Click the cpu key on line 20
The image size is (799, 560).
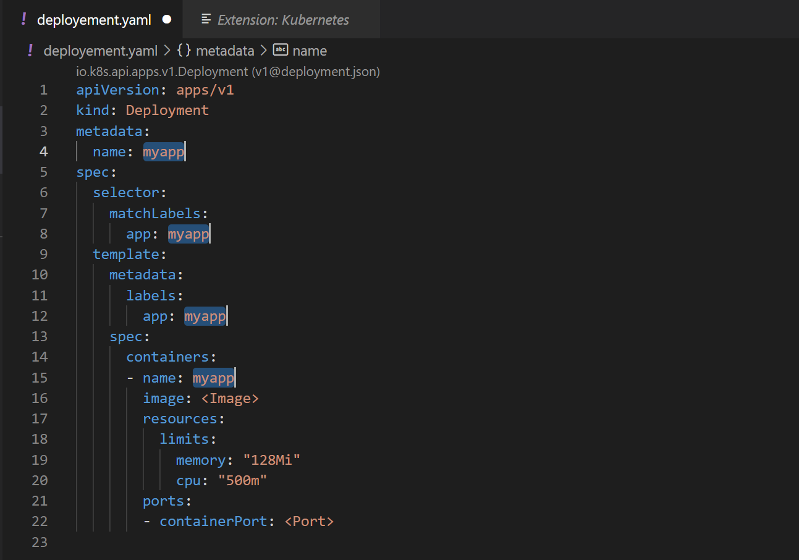[188, 480]
